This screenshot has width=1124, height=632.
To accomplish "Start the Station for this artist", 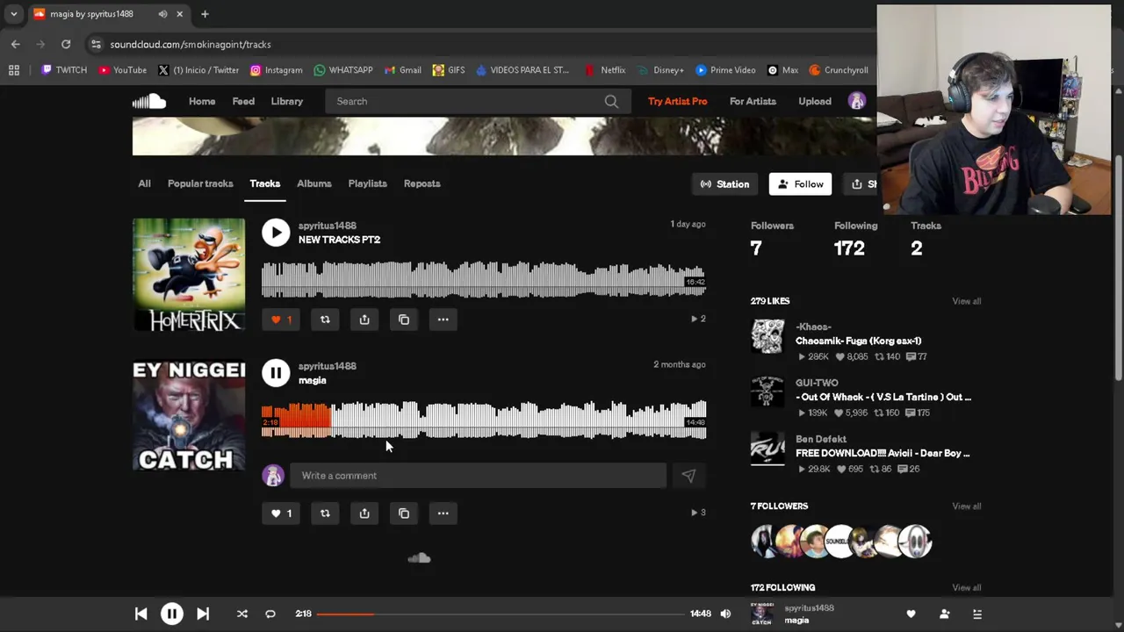I will pyautogui.click(x=725, y=183).
